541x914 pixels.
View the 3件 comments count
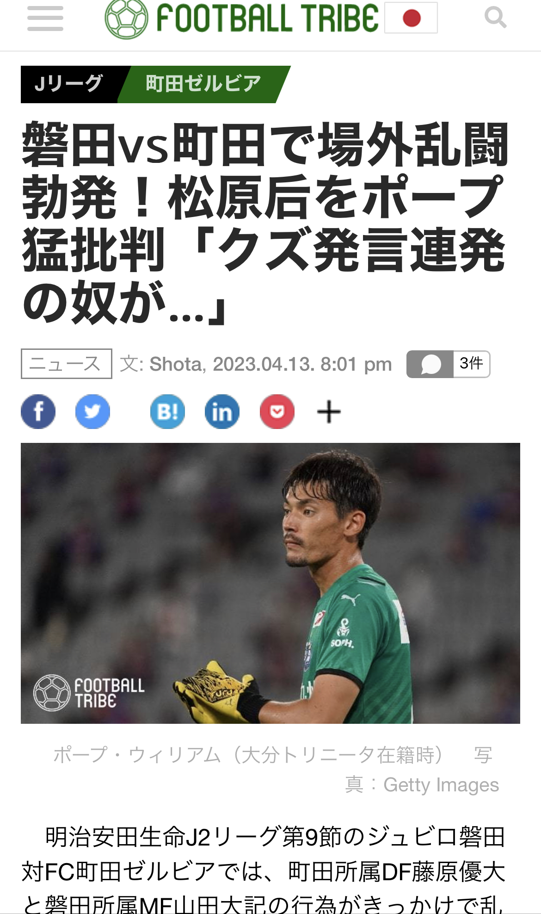pyautogui.click(x=471, y=364)
